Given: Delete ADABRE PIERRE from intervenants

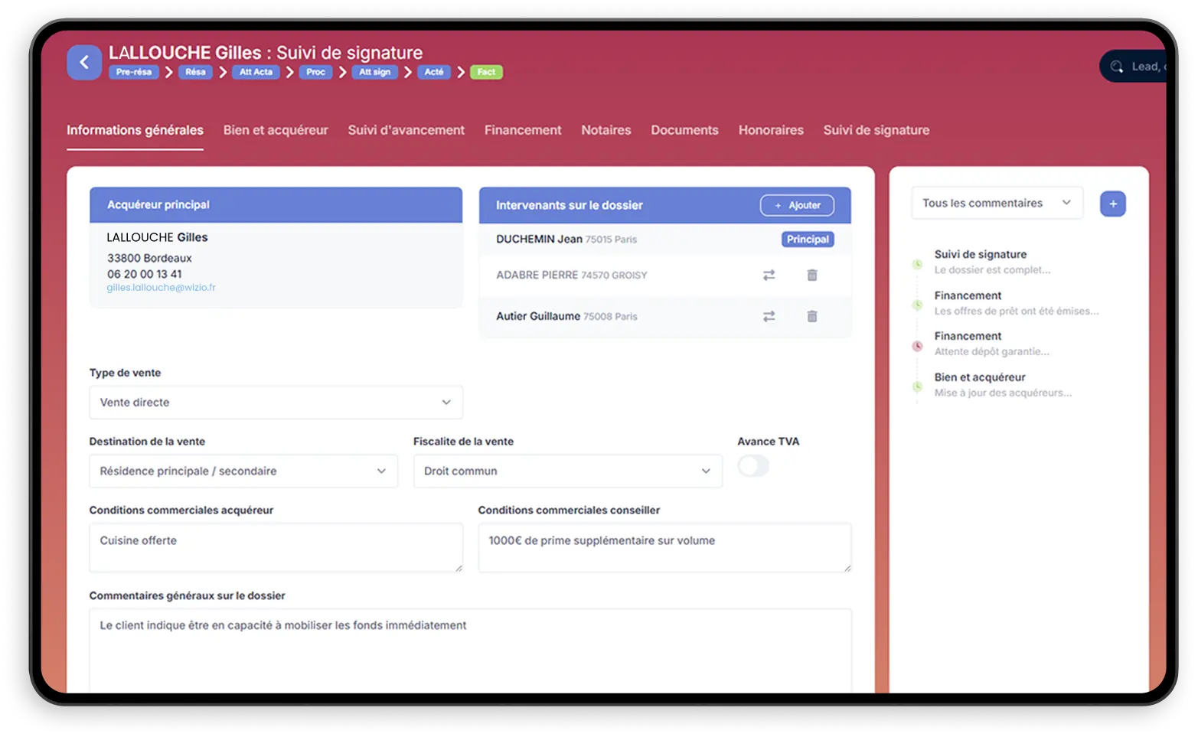Looking at the screenshot, I should (812, 275).
